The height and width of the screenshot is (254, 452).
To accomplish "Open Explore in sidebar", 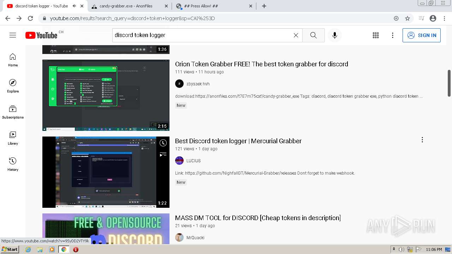I will [x=13, y=86].
